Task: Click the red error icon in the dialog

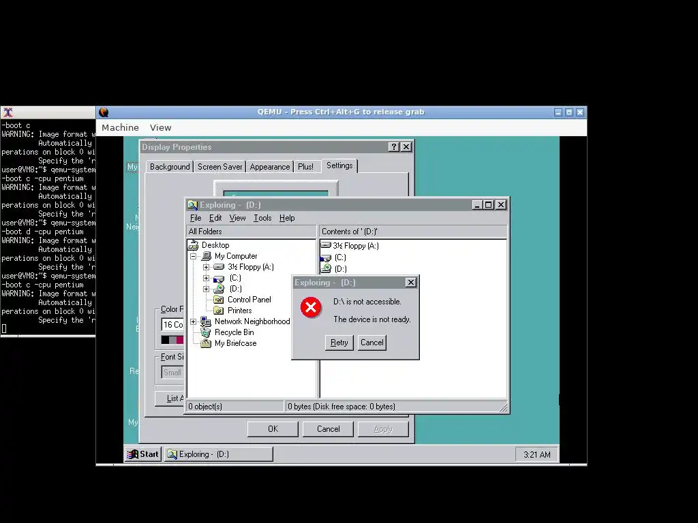Action: click(x=311, y=307)
